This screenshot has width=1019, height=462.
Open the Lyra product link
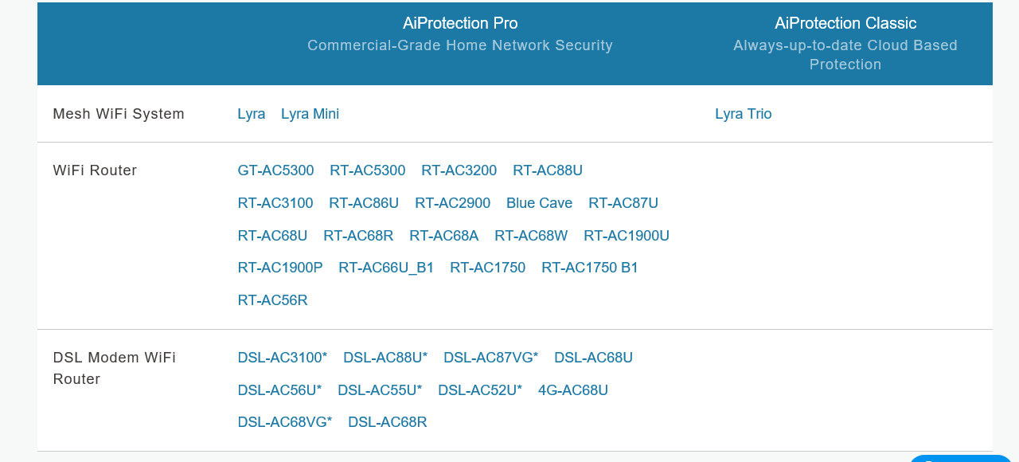(251, 114)
